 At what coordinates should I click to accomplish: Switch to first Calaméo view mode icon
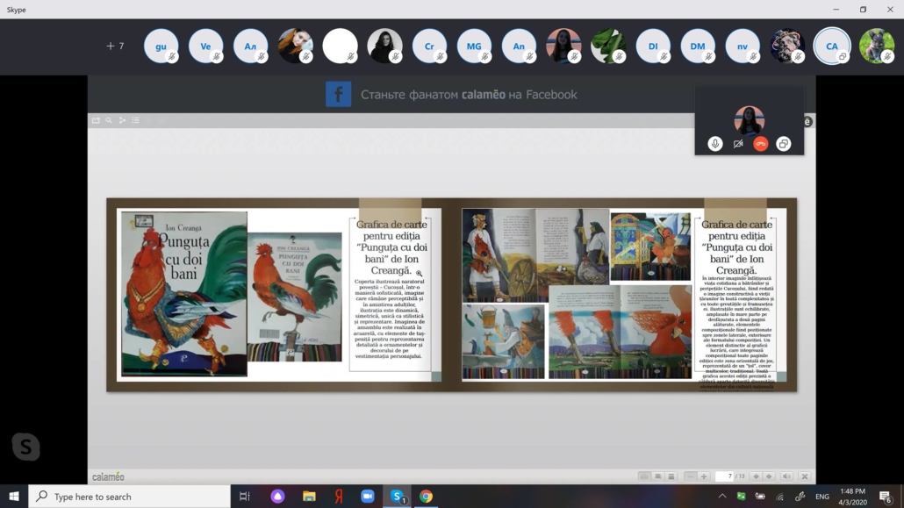click(x=644, y=476)
